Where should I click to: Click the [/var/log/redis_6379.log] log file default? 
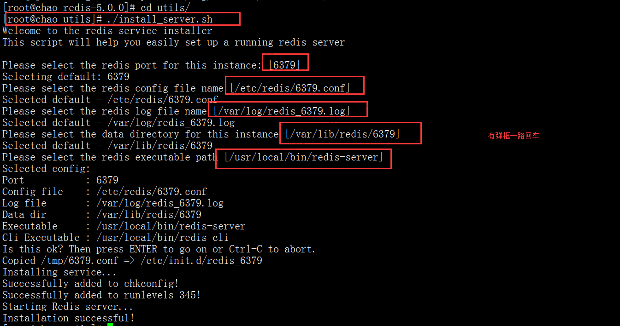282,111
